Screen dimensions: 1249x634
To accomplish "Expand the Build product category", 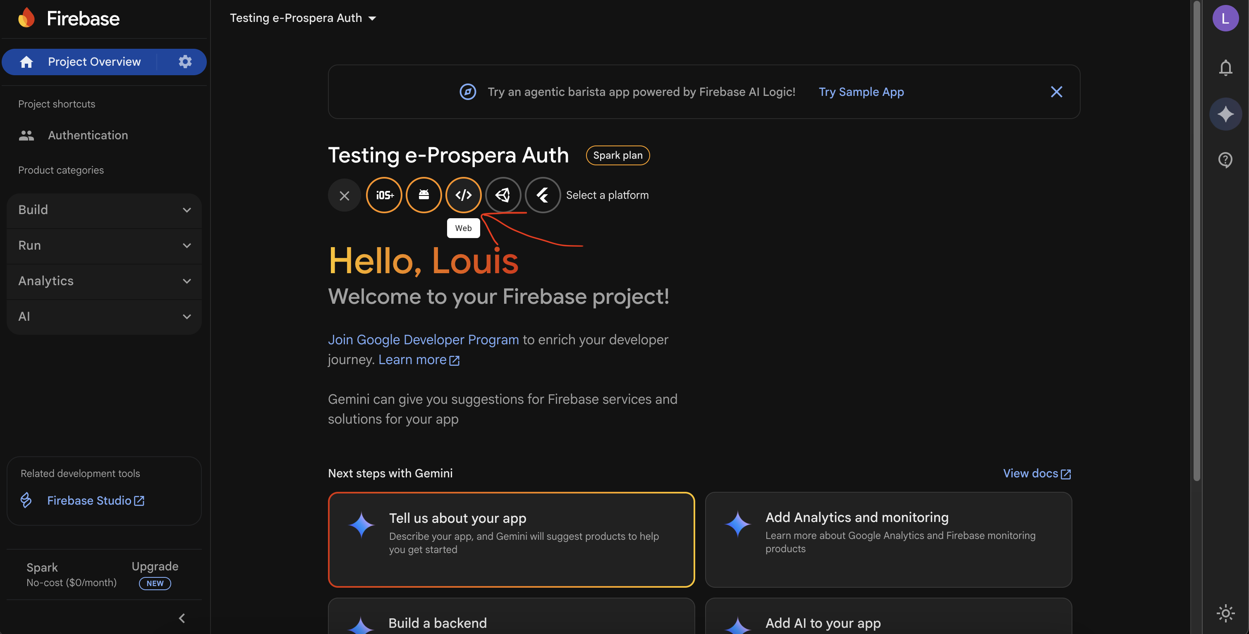I will click(103, 210).
